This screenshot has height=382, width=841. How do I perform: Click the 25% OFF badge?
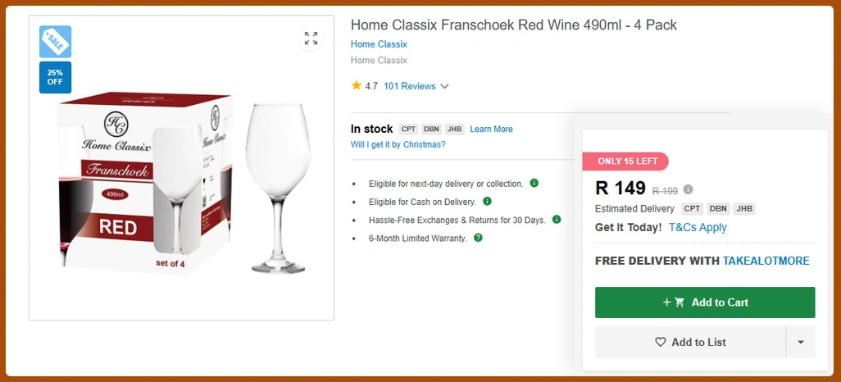coord(55,77)
